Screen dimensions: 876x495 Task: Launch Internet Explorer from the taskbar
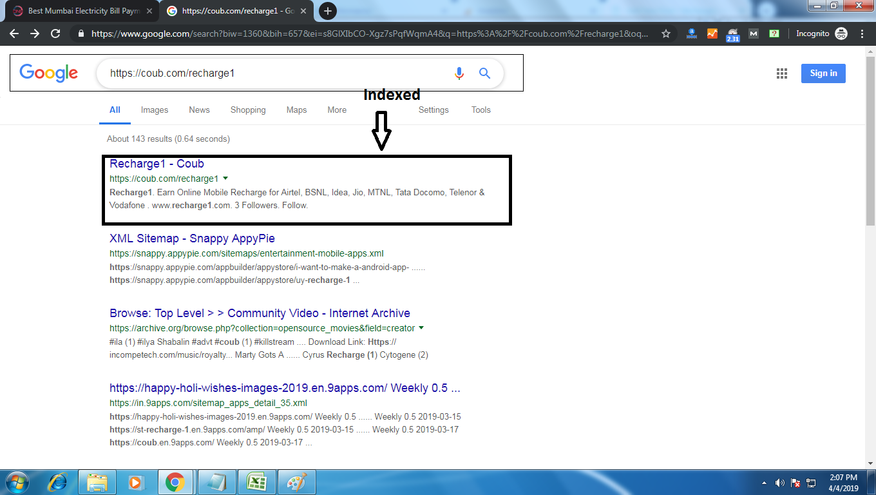point(58,482)
